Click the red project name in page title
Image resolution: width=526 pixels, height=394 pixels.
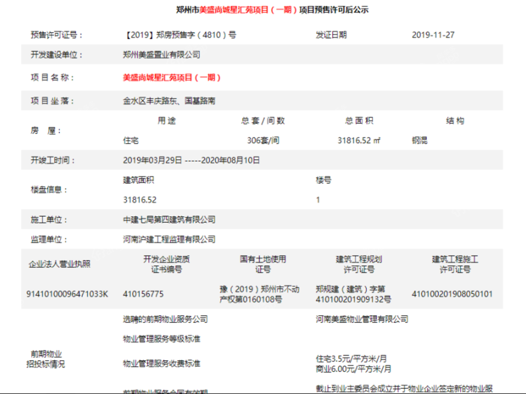pyautogui.click(x=249, y=10)
